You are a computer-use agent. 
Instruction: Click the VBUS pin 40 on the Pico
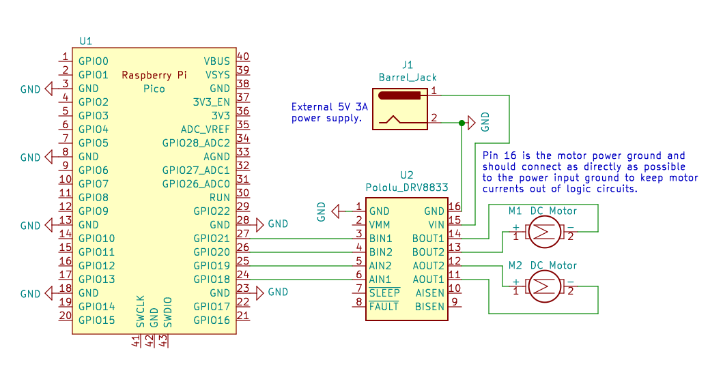(x=243, y=61)
